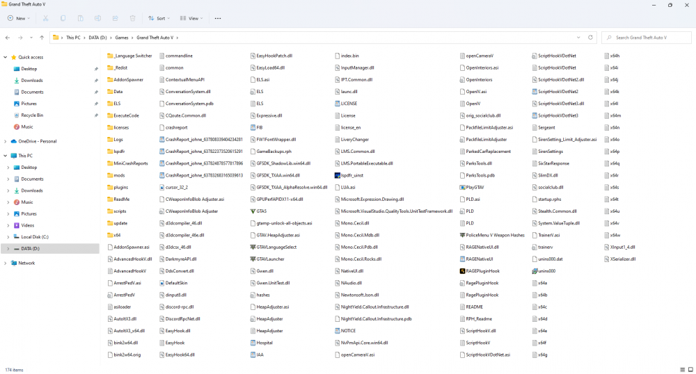Expand the Videos tree node
The image size is (696, 374).
(8, 225)
